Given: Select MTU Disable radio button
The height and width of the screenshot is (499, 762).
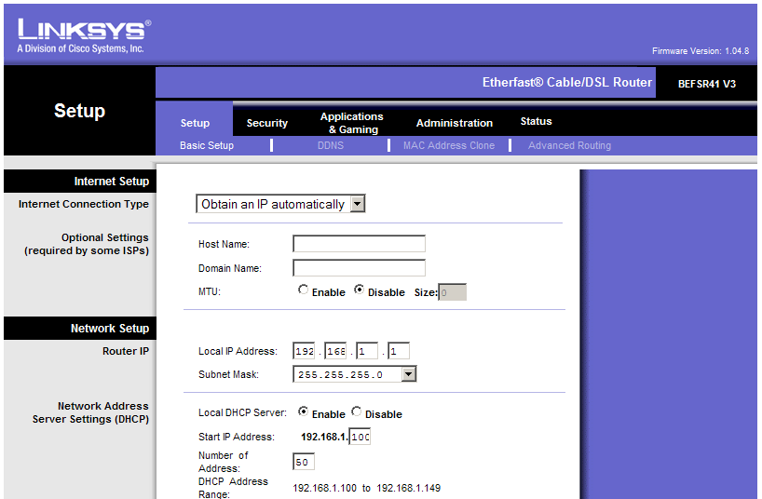Looking at the screenshot, I should [x=360, y=290].
